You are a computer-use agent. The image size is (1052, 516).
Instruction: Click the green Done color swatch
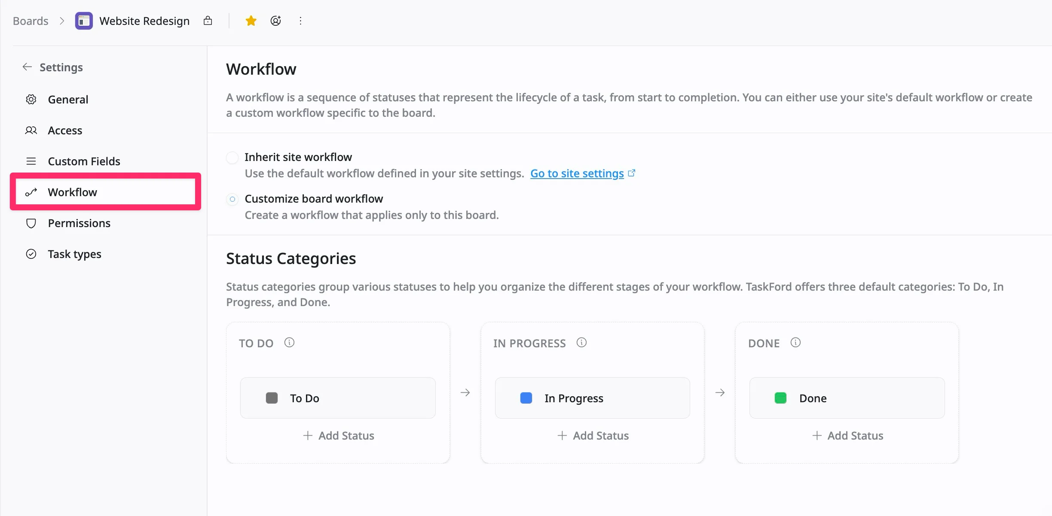[x=780, y=398]
